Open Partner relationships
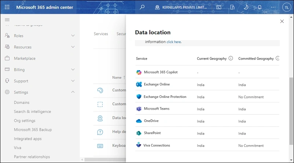 pos(32,157)
